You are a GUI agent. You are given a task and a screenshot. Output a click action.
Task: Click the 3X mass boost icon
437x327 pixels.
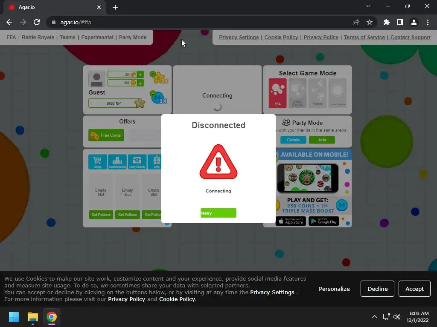pyautogui.click(x=158, y=98)
